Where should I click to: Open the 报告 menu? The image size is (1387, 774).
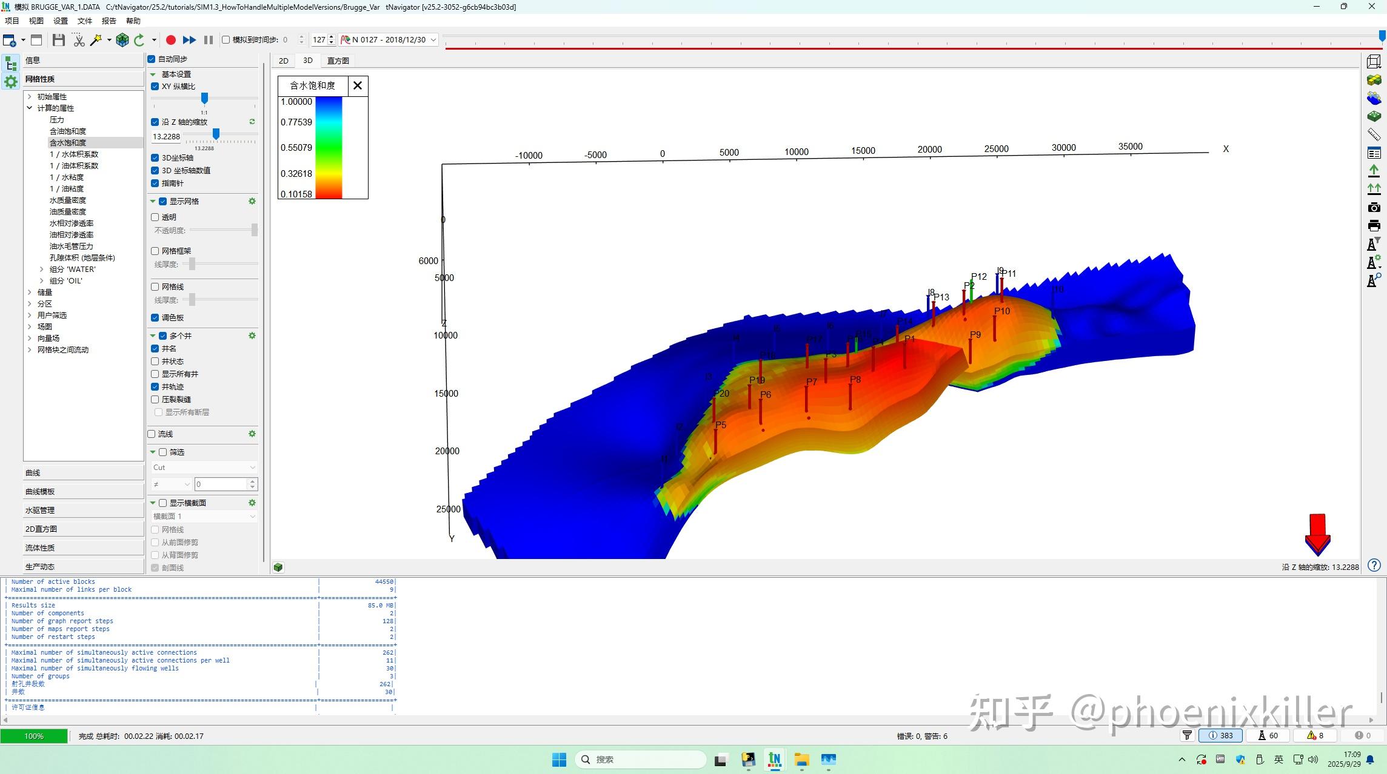[109, 21]
